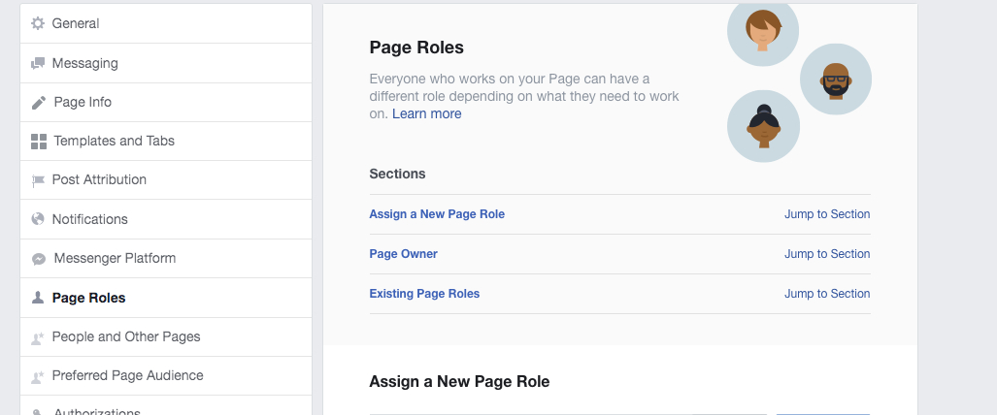Open the Learn more link
Viewport: 997px width, 415px height.
[426, 113]
